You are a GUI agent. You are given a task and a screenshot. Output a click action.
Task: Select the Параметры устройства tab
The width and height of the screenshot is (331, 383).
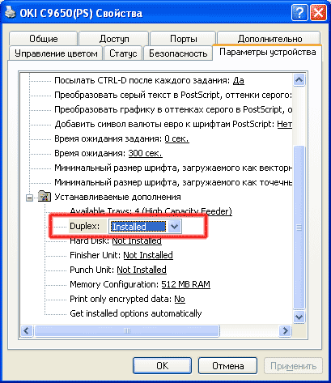point(267,52)
